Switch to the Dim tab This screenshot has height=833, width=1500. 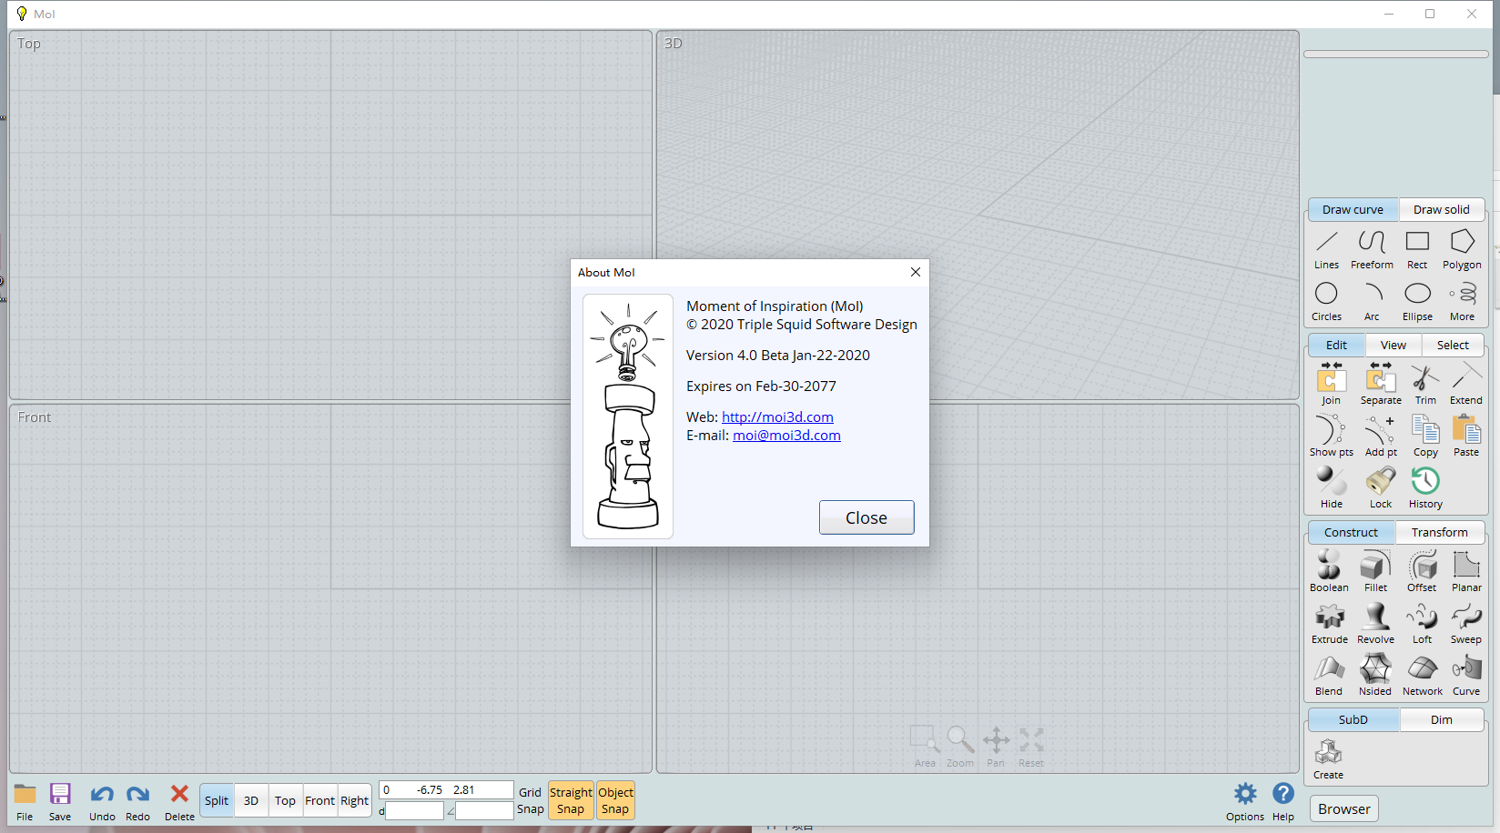pyautogui.click(x=1442, y=719)
